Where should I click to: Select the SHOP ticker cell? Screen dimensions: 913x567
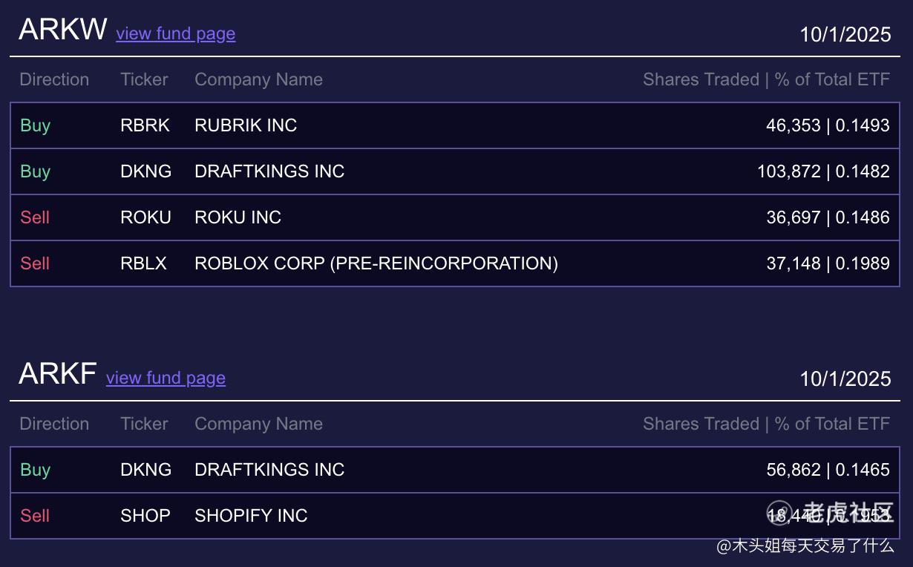point(145,516)
